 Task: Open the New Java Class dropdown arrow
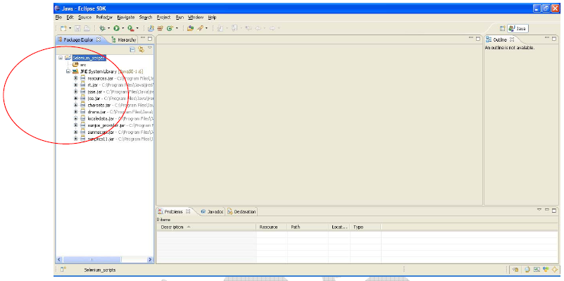[x=177, y=28]
